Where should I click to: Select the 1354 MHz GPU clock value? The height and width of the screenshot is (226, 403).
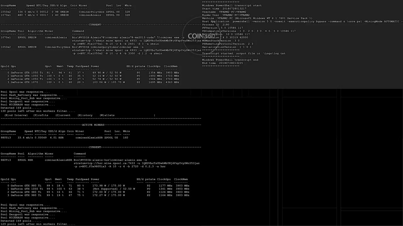click(x=155, y=73)
